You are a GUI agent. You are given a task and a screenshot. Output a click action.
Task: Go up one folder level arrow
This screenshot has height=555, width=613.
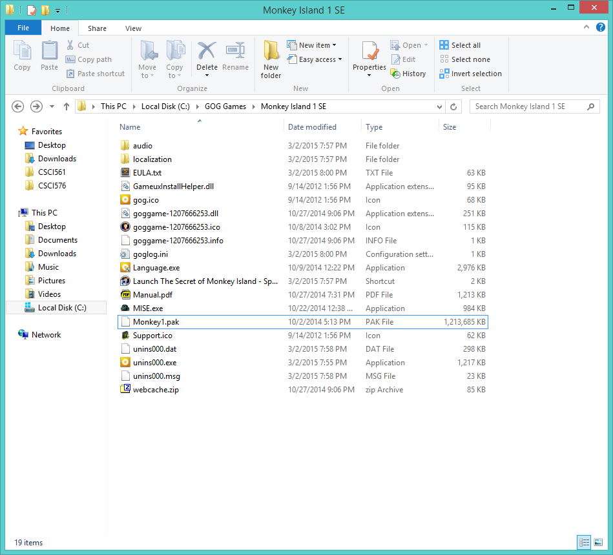click(x=67, y=106)
